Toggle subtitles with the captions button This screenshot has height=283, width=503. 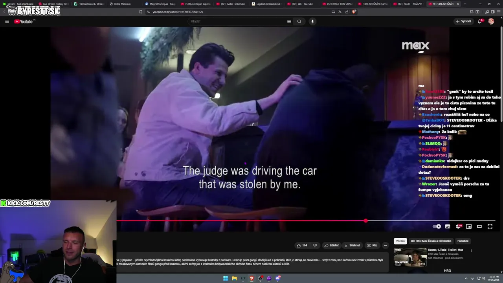click(448, 226)
